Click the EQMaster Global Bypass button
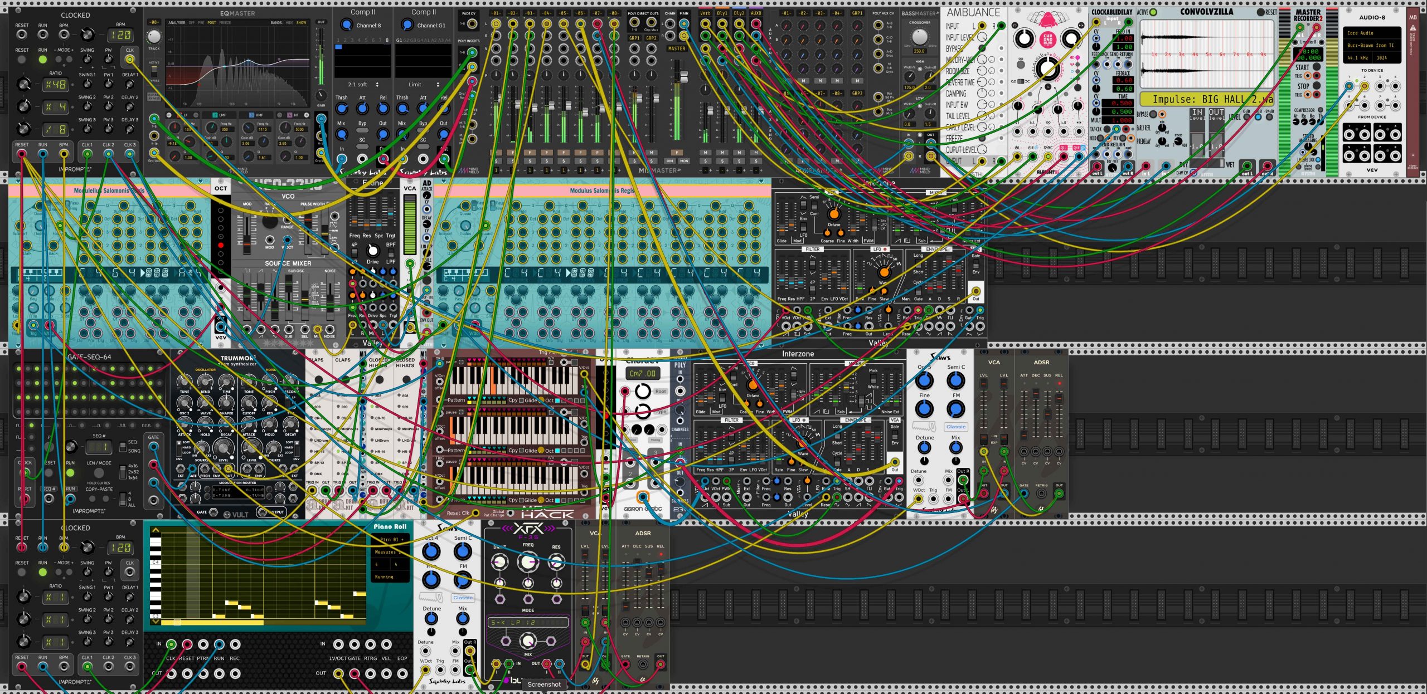1427x694 pixels. (x=154, y=97)
